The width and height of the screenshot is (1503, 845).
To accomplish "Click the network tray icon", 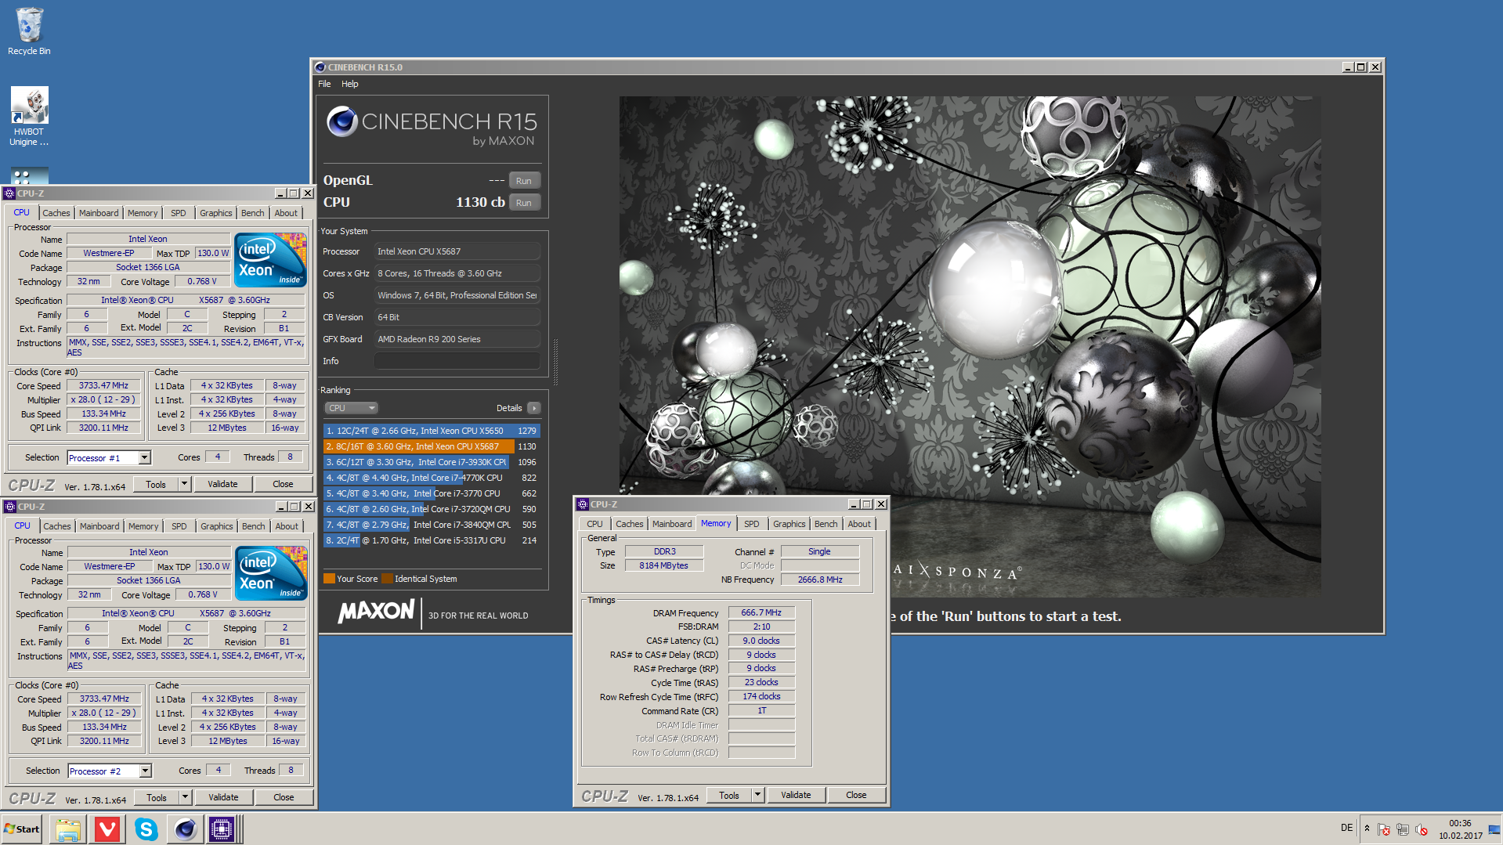I will coord(1403,829).
